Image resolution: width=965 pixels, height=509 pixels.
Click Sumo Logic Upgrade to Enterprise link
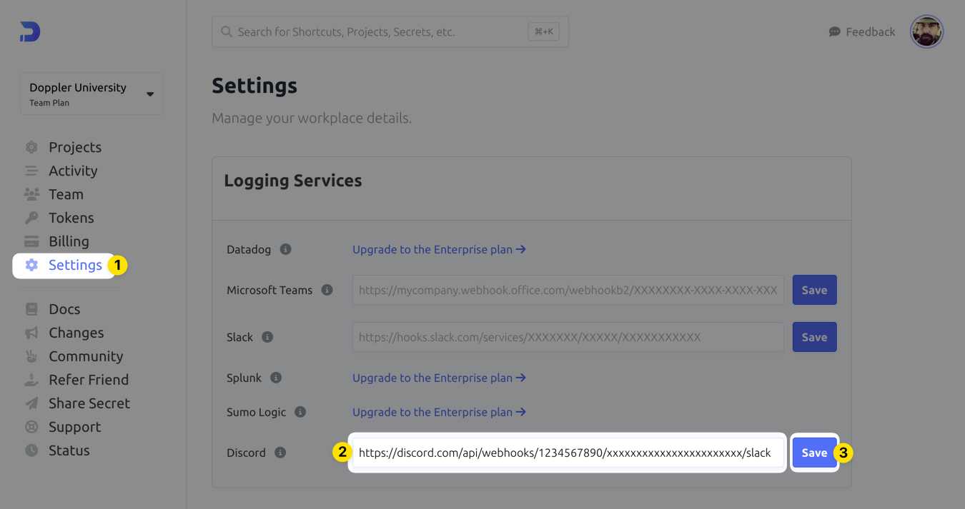pyautogui.click(x=439, y=412)
